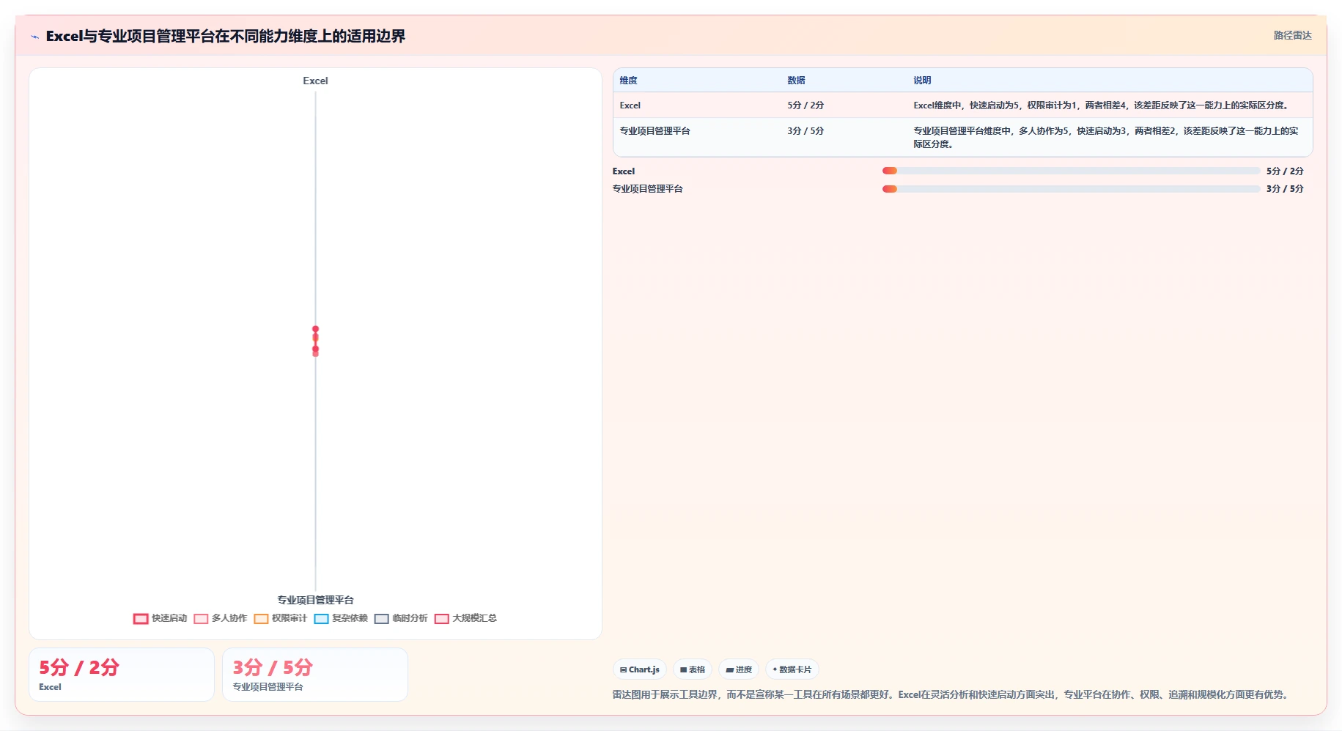Click the 数据 column header

[x=796, y=81]
